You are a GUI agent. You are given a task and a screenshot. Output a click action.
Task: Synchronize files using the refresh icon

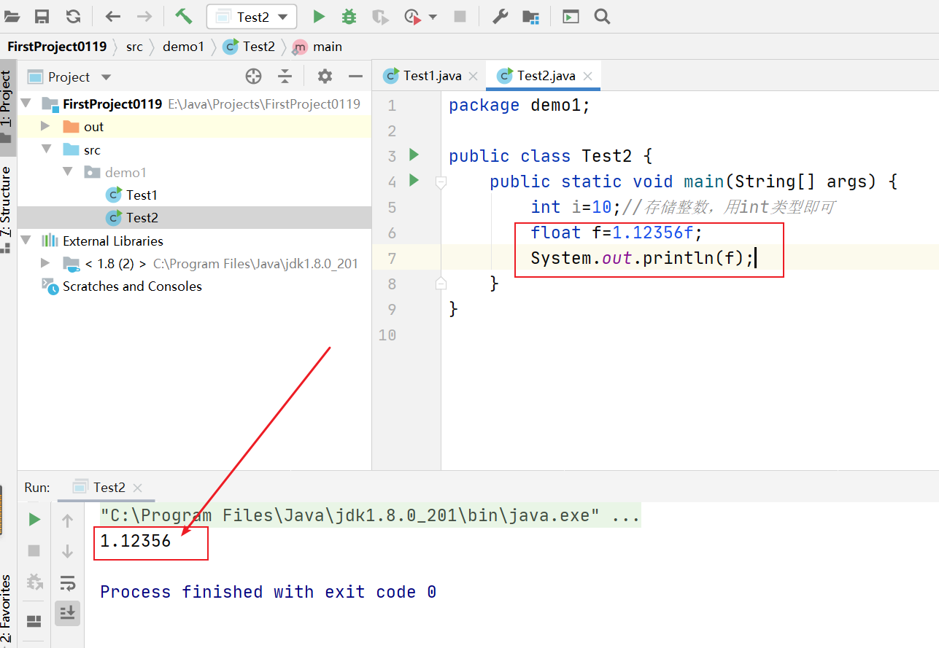point(73,16)
